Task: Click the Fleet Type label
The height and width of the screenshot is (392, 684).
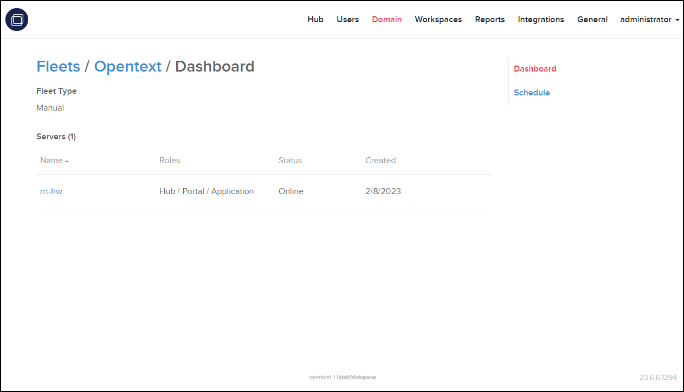Action: coord(56,91)
